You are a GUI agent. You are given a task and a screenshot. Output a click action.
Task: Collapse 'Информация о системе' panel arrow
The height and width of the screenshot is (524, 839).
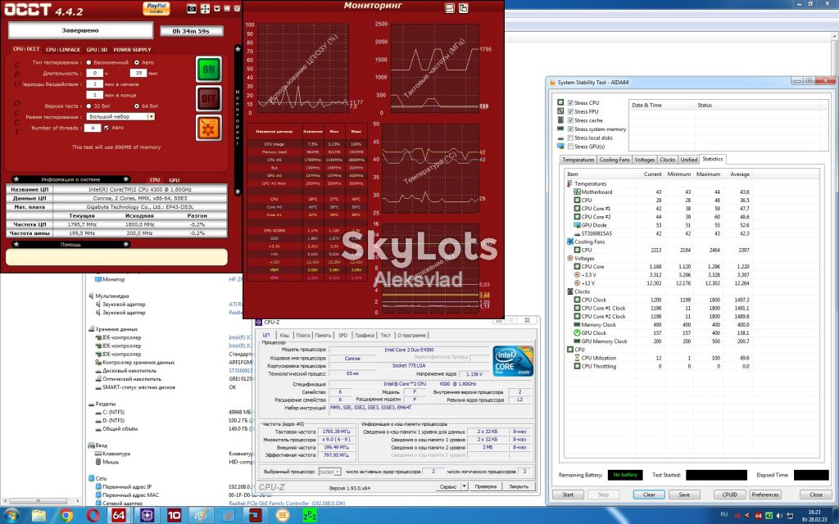click(125, 179)
